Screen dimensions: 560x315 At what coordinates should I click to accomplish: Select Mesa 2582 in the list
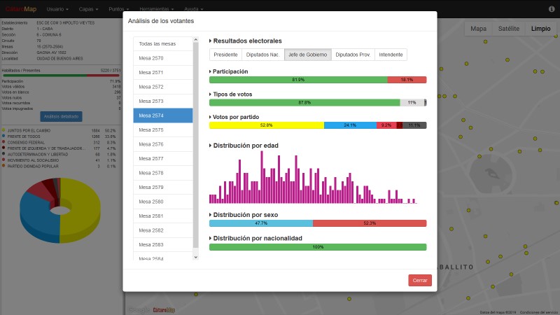(163, 230)
